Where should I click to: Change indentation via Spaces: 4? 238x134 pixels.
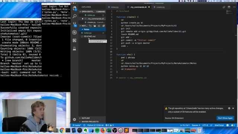click(196, 125)
